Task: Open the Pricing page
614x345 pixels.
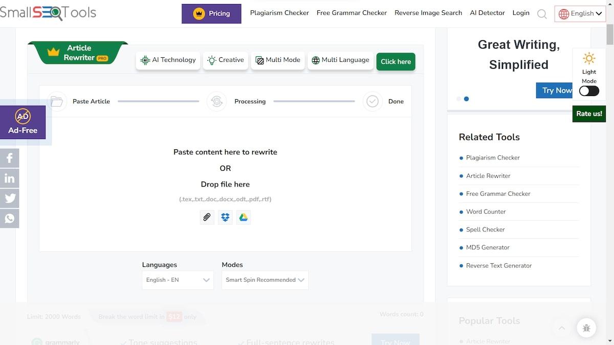Action: click(x=211, y=13)
